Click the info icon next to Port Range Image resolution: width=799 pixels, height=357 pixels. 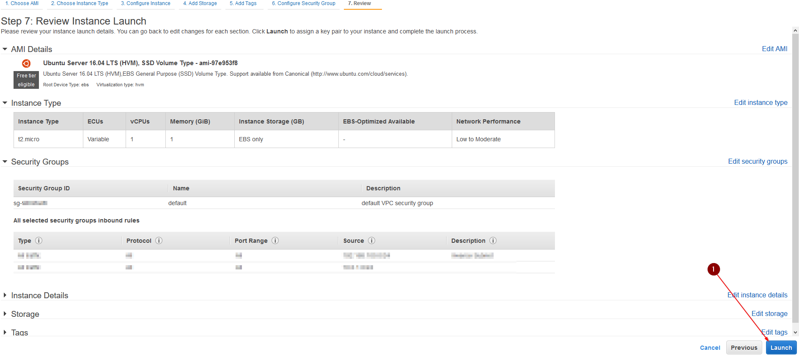(275, 241)
